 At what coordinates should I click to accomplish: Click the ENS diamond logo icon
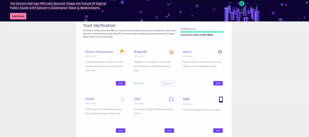(171, 99)
